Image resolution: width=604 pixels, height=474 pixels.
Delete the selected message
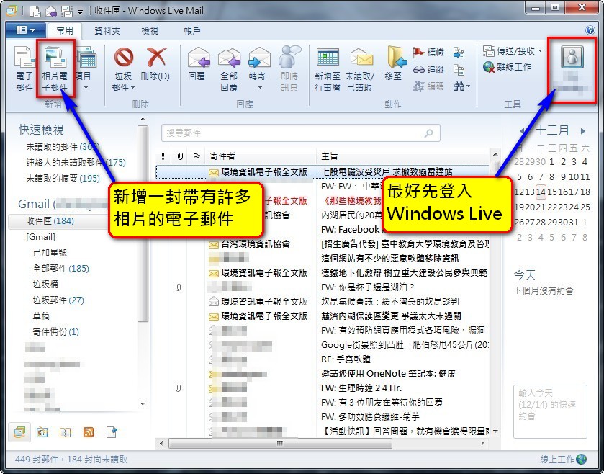pos(155,65)
